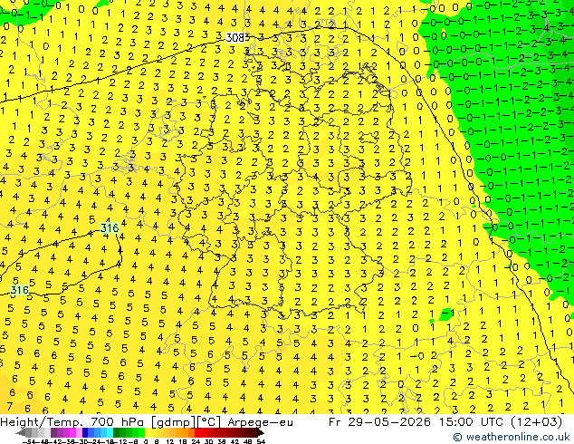This screenshot has width=574, height=444.
Task: Click the left arrow end of the color scale
Action: (21, 432)
